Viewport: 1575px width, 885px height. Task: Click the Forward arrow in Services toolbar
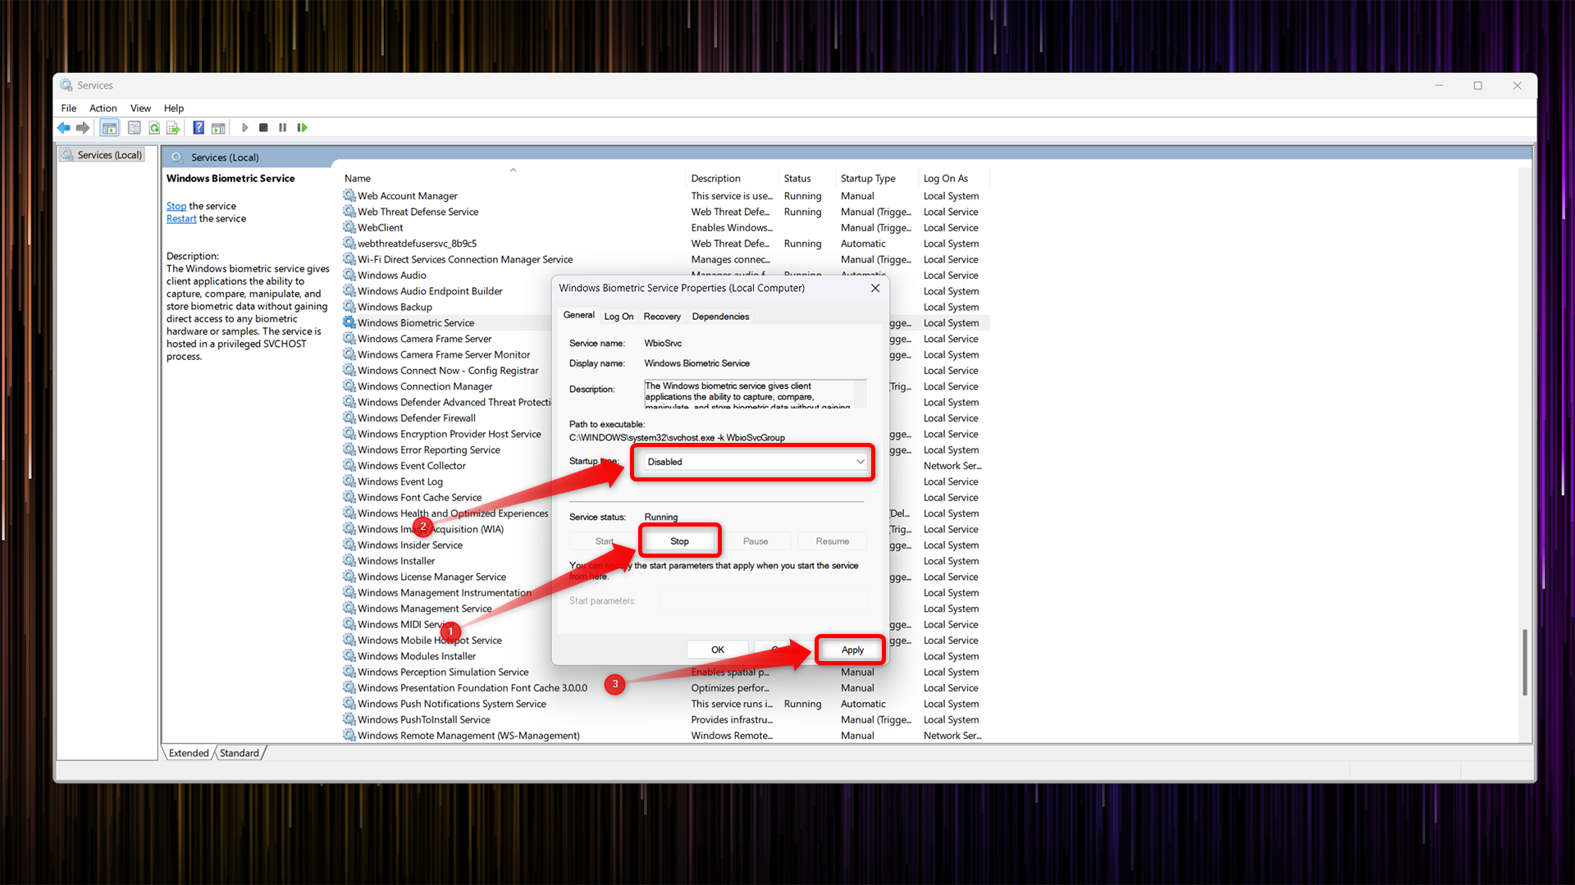pos(83,128)
